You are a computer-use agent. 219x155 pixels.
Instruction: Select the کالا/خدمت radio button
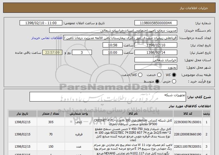point(140,75)
